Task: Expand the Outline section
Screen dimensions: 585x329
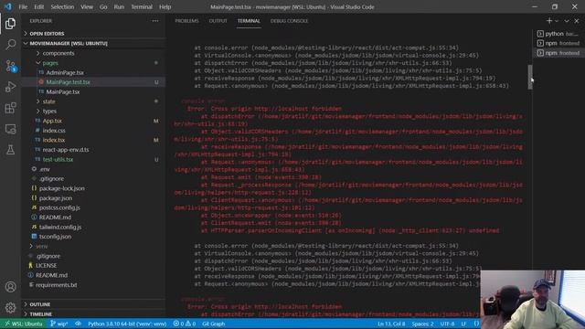Action: 93,304
